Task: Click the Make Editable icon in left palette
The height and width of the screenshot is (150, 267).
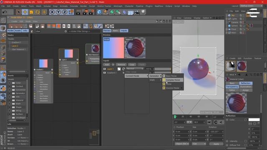Action: (x=3, y=20)
